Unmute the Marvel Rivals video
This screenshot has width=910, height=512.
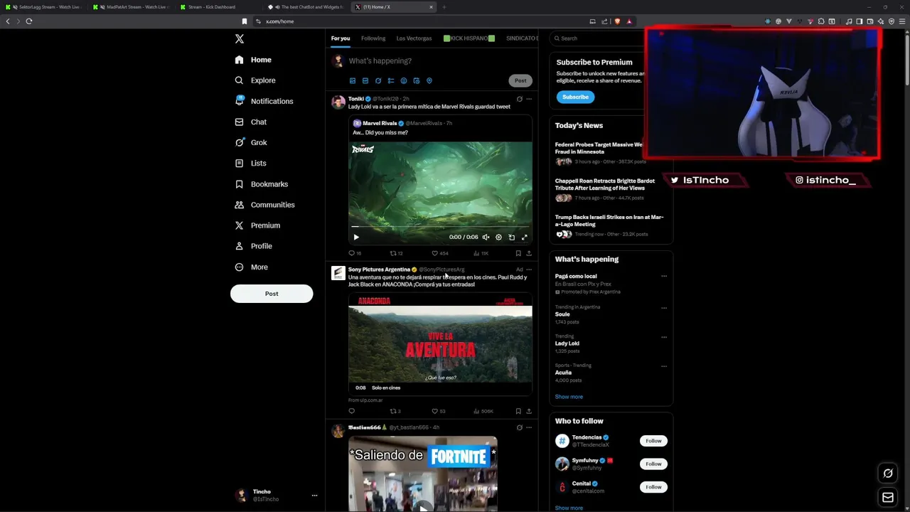pos(486,238)
